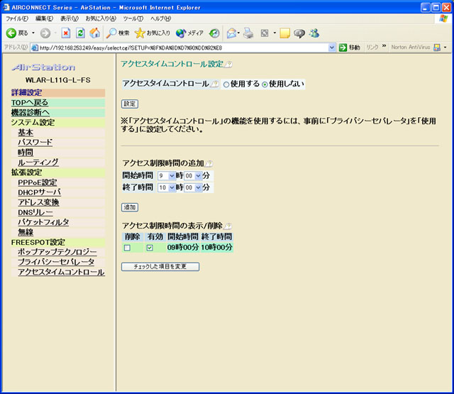
Task: Click the 追加 button
Action: pyautogui.click(x=130, y=207)
